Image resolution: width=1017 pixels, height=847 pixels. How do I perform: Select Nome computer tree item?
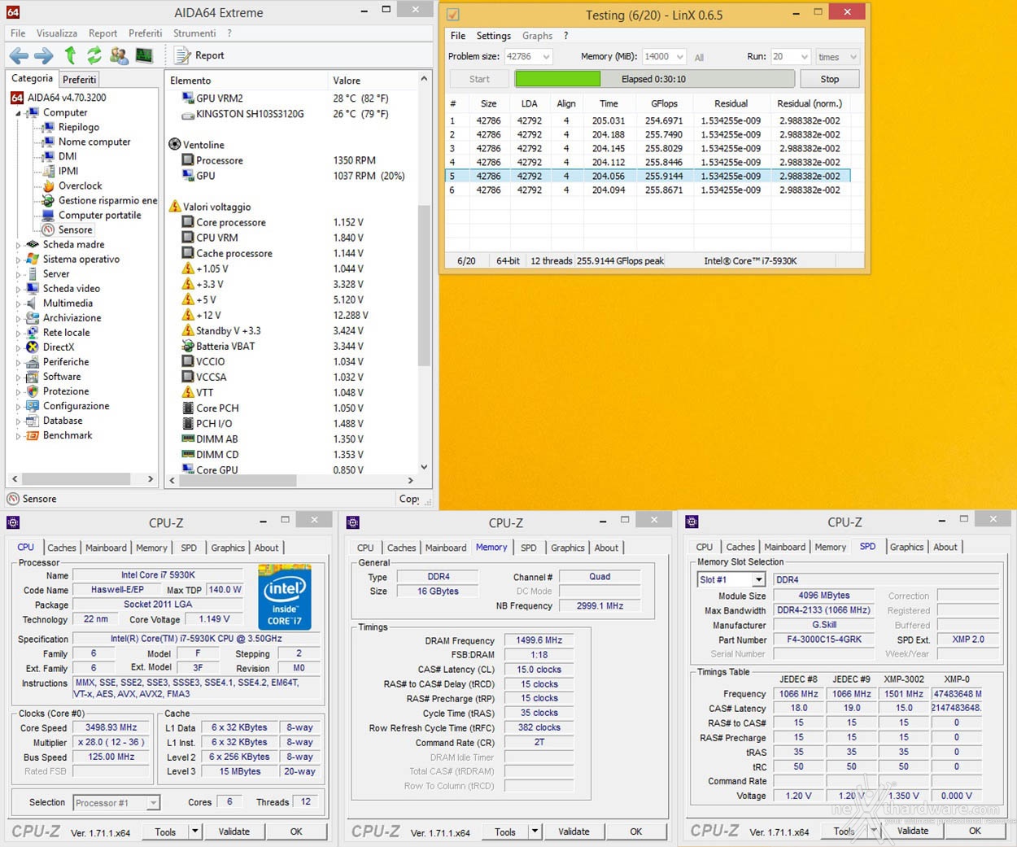pyautogui.click(x=94, y=142)
